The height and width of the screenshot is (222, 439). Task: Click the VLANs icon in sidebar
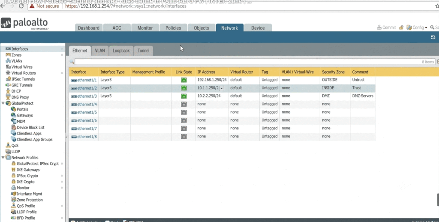(x=8, y=61)
